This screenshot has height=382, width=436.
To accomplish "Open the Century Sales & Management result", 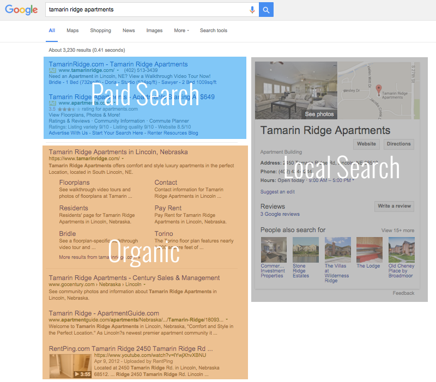I will pyautogui.click(x=134, y=278).
